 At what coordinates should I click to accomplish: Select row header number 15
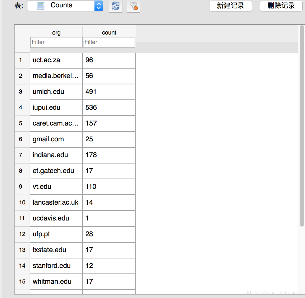(x=22, y=282)
